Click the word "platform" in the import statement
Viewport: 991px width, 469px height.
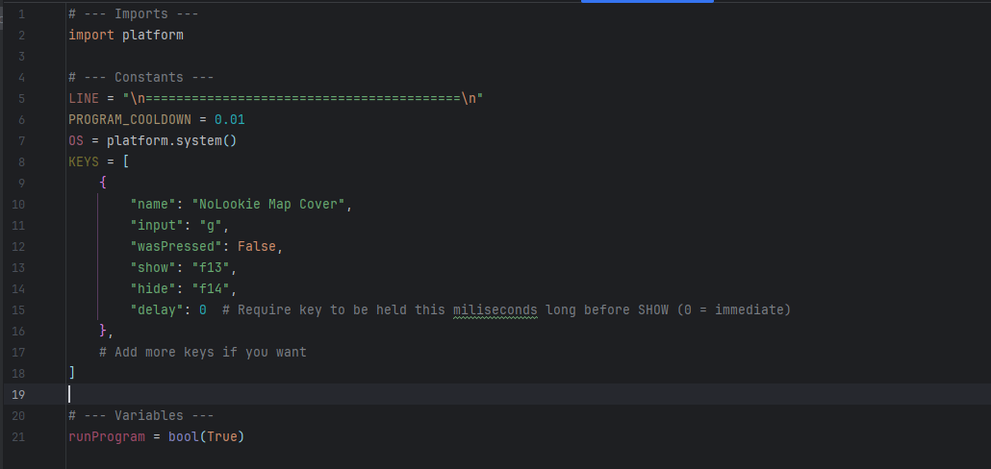pos(152,36)
